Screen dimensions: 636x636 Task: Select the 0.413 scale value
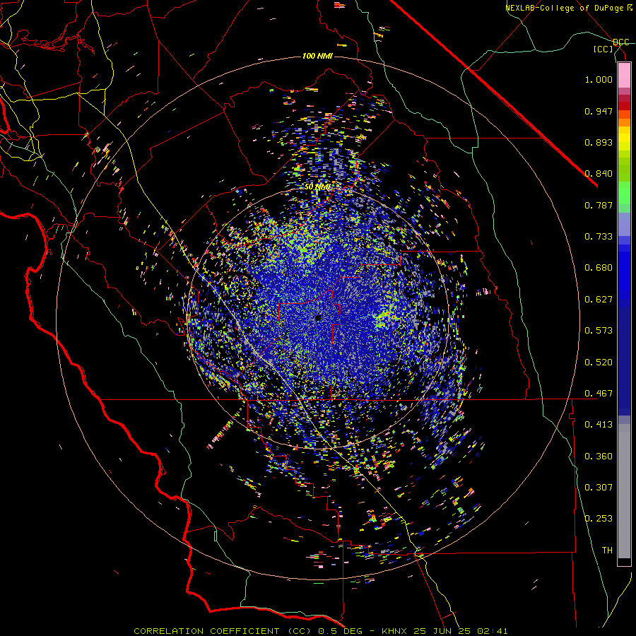599,425
